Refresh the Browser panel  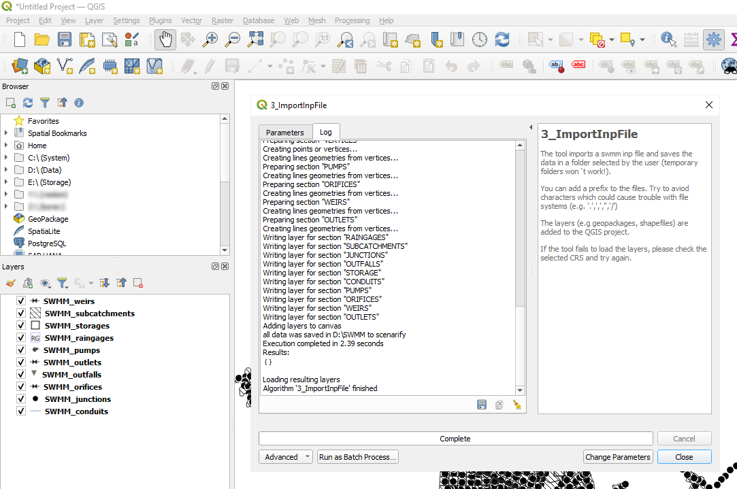click(x=28, y=103)
